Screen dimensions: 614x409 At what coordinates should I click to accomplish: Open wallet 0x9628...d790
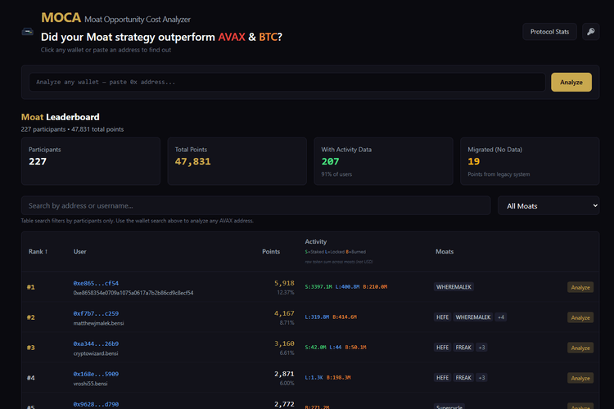click(x=96, y=404)
